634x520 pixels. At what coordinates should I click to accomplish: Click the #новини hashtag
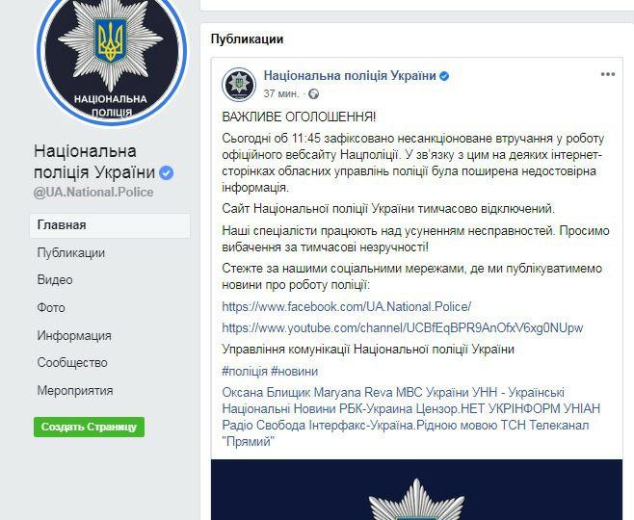click(295, 372)
